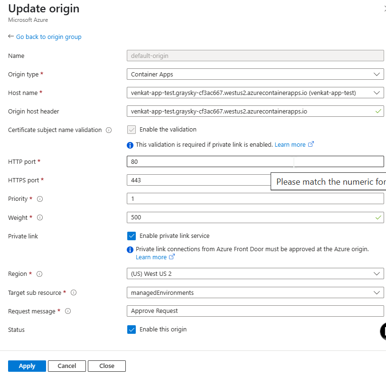Edit the Origin host header field
The image size is (386, 377).
pos(255,111)
